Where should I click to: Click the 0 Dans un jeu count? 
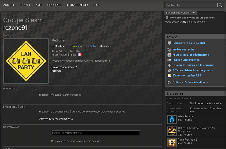(x=77, y=46)
